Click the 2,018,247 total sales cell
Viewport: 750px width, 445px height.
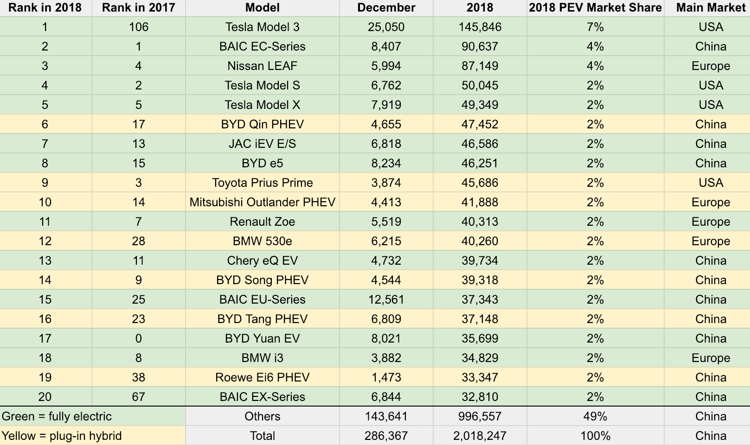[x=480, y=436]
